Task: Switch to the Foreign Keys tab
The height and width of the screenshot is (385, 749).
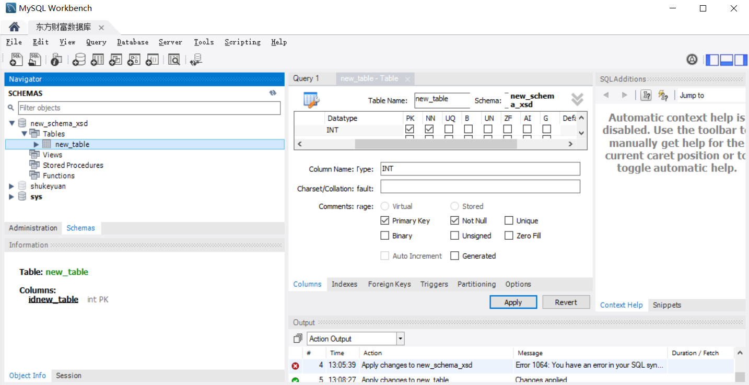Action: [x=389, y=284]
